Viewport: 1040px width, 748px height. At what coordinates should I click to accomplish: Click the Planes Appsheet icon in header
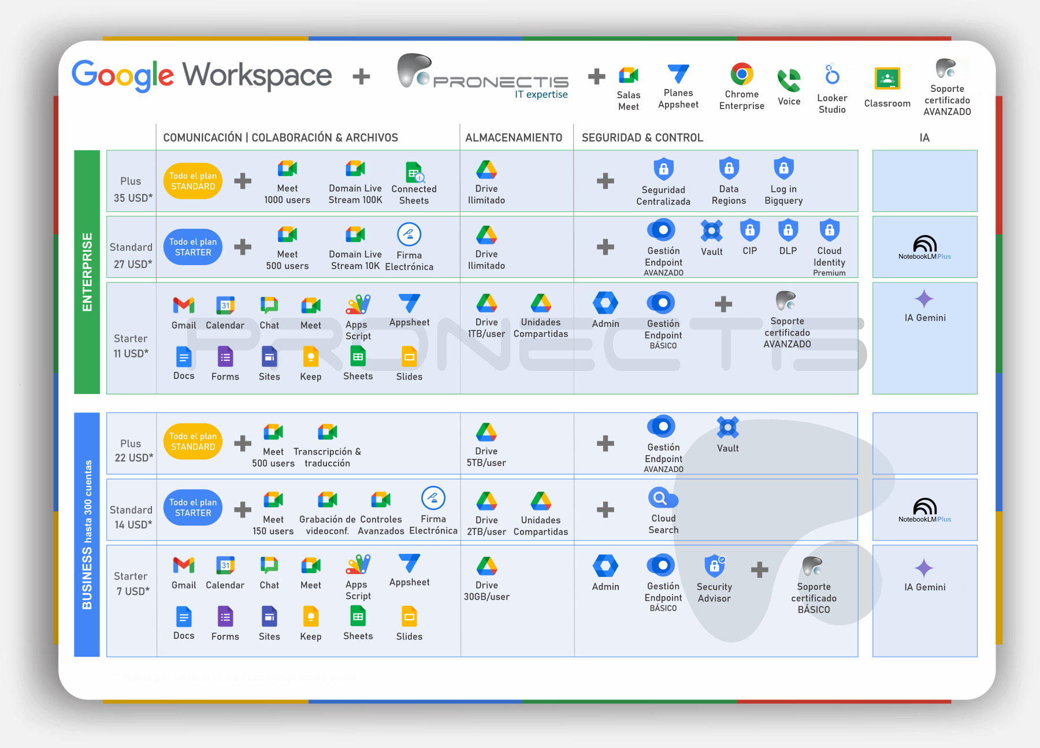[x=678, y=74]
